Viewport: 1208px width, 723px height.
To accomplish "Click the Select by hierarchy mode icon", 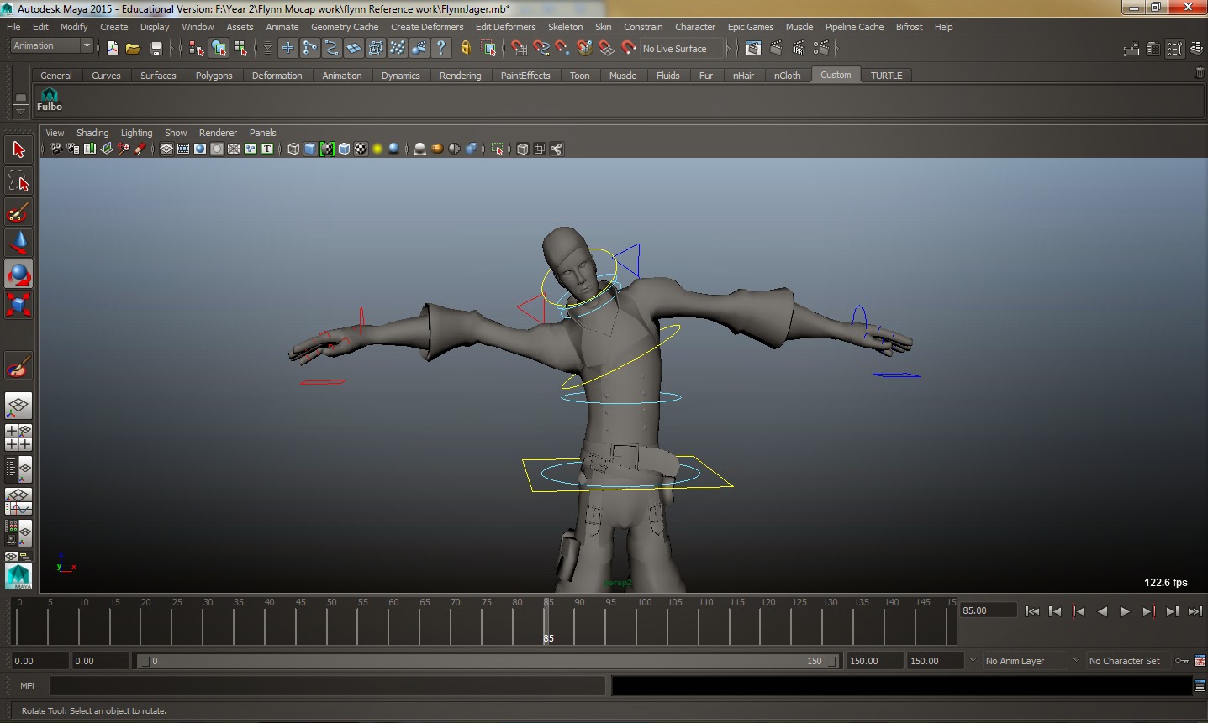I will click(196, 49).
